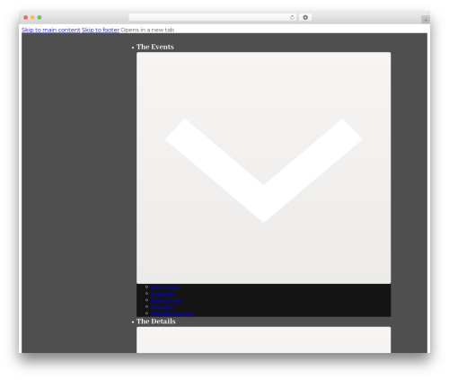Open the Private Events link

click(166, 300)
